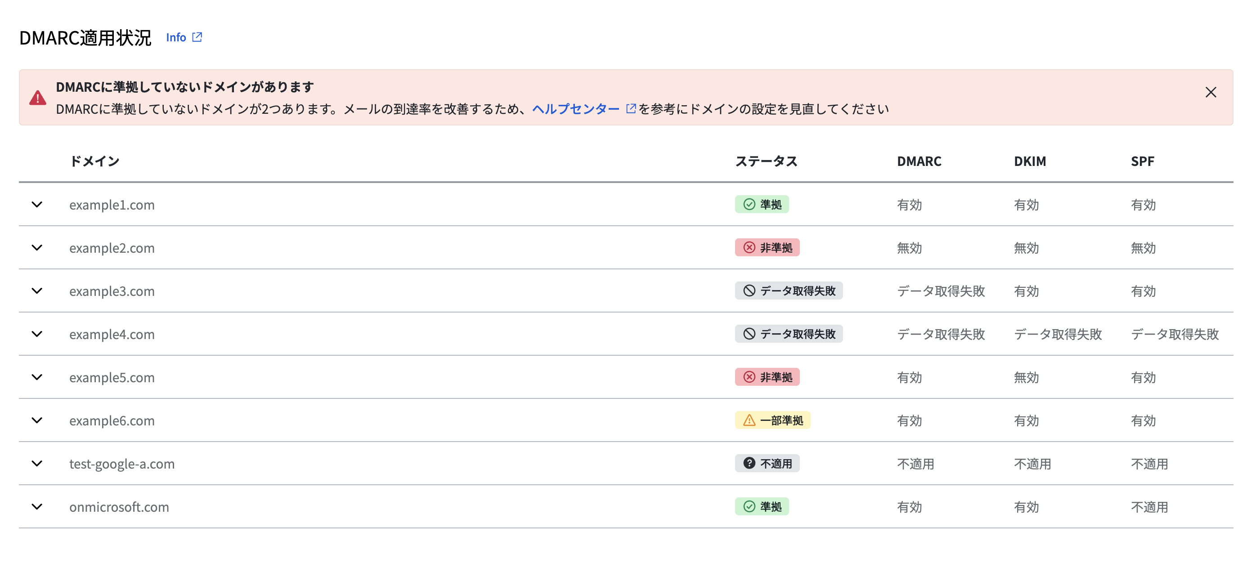Expand the example5.com row
Viewport: 1256px width, 572px height.
(37, 377)
